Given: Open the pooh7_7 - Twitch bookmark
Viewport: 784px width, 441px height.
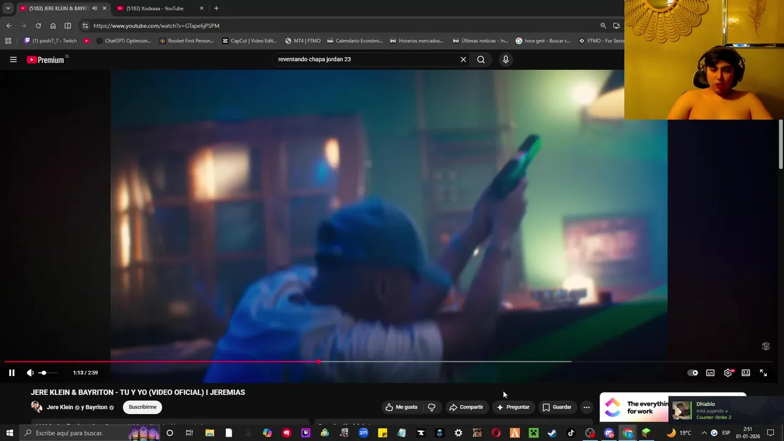Looking at the screenshot, I should click(x=50, y=41).
